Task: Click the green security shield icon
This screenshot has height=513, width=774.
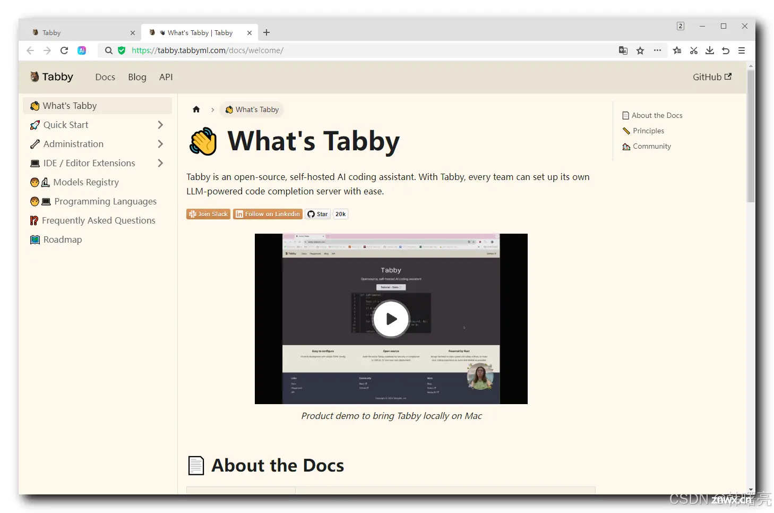Action: pos(122,50)
